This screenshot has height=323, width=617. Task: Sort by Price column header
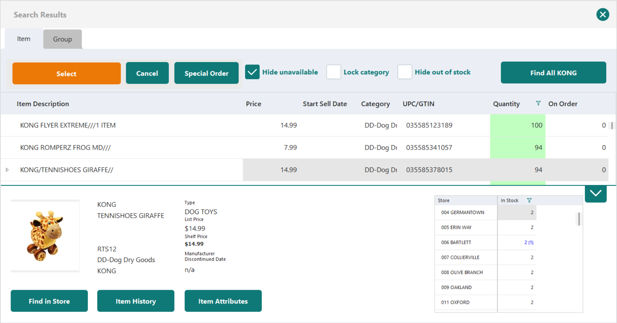click(254, 104)
